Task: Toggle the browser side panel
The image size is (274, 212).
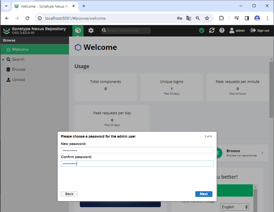Action: pyautogui.click(x=247, y=18)
